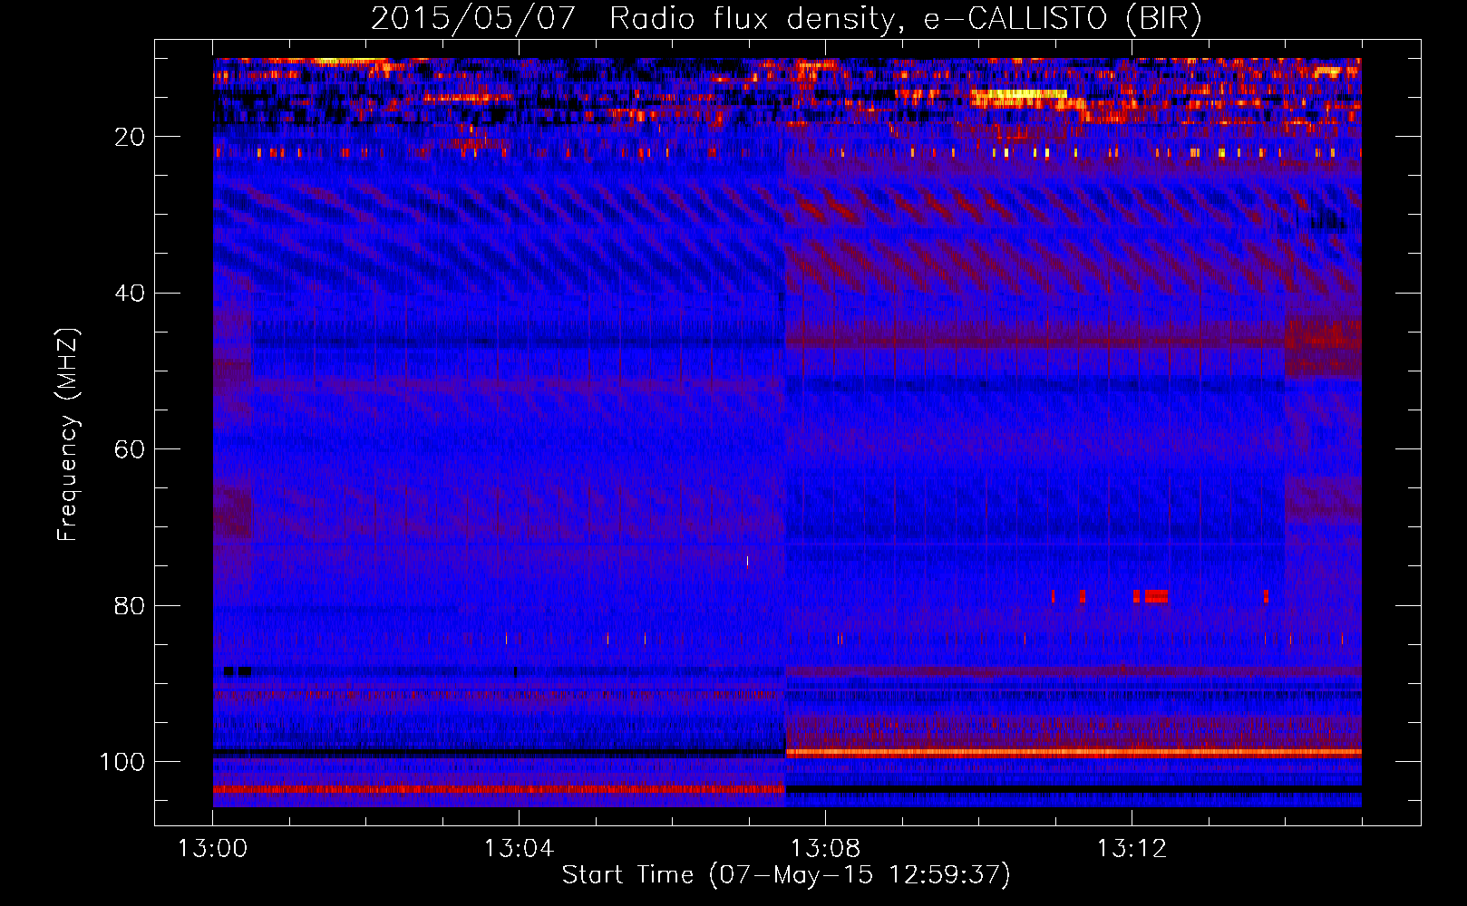Screen dimensions: 1467x906
Task: Select the "Frequency (MHZ)" y-axis label
Action: pyautogui.click(x=68, y=435)
